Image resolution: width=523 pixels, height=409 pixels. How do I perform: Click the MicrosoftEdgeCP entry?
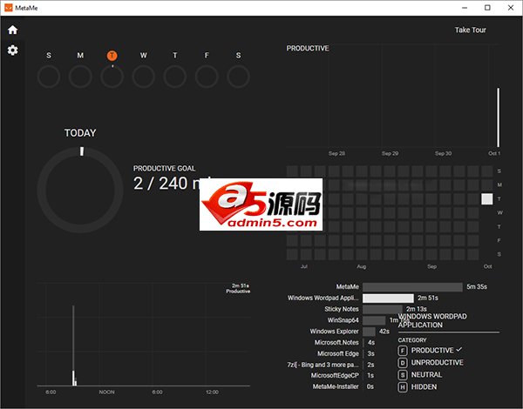click(335, 375)
